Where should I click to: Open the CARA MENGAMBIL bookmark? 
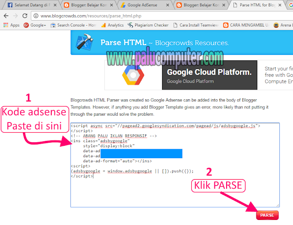click(x=246, y=25)
